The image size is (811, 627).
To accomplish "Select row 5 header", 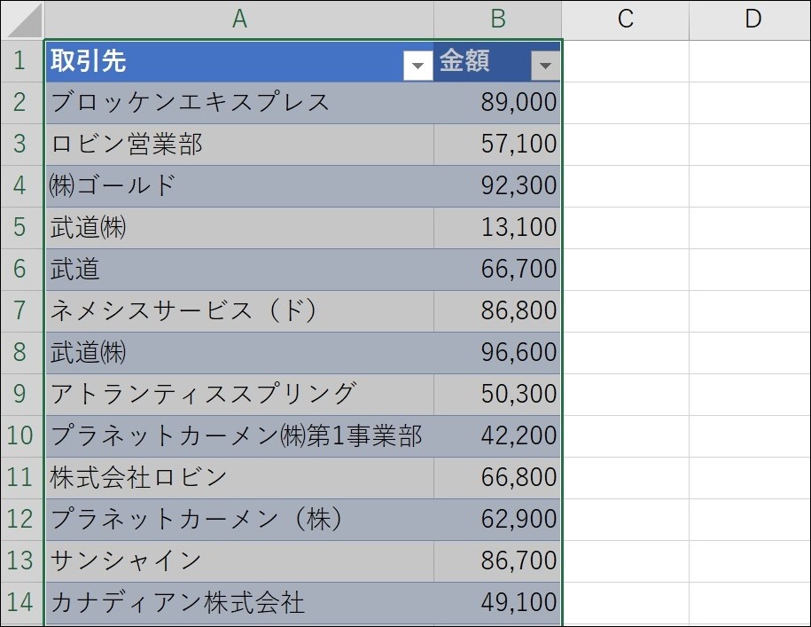I will click(22, 228).
